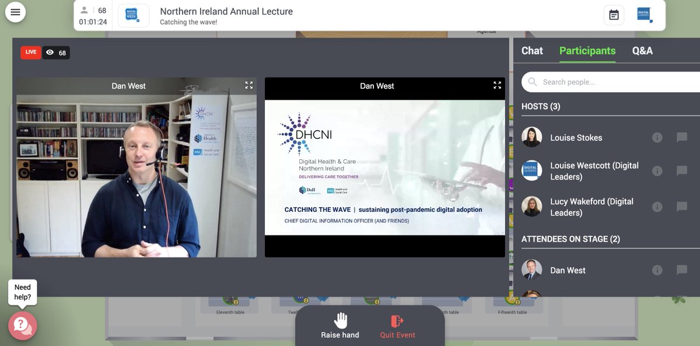Select the Participants tab

[587, 51]
